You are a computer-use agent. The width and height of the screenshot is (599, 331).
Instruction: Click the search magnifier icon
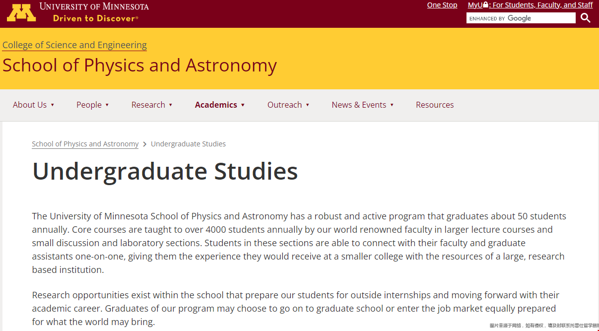click(586, 18)
